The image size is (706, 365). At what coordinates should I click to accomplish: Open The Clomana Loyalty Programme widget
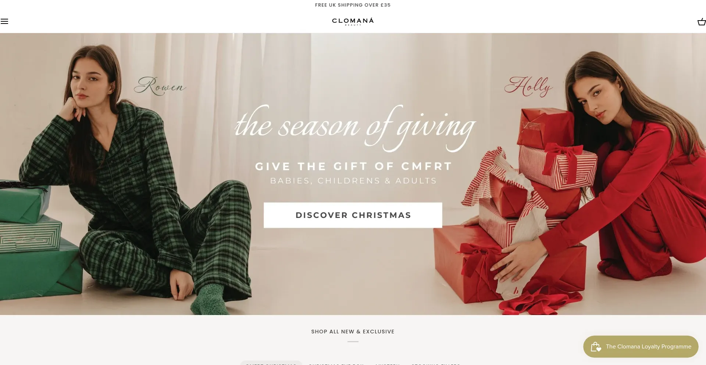tap(641, 347)
